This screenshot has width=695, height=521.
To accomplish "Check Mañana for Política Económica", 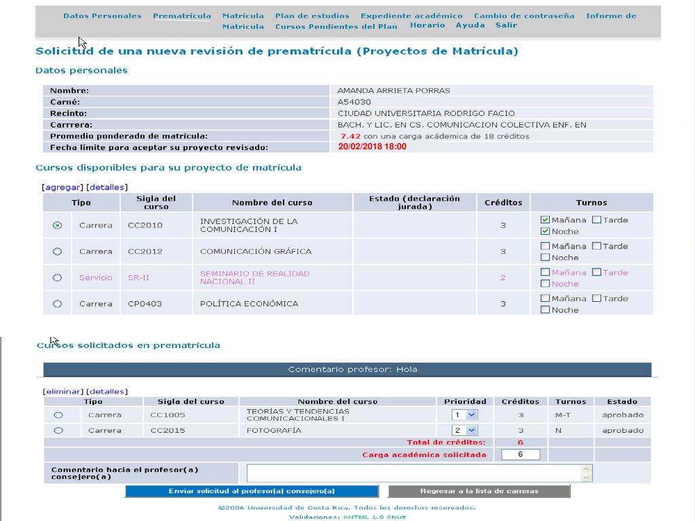I will (545, 298).
